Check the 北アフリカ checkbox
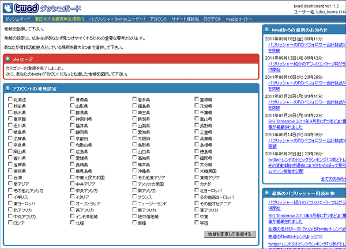The image size is (346, 249). point(10,209)
